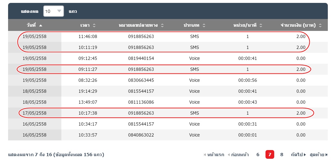Go to the first page (หน้าแรก)
Screen dimensions: 333x161
[x=213, y=155]
